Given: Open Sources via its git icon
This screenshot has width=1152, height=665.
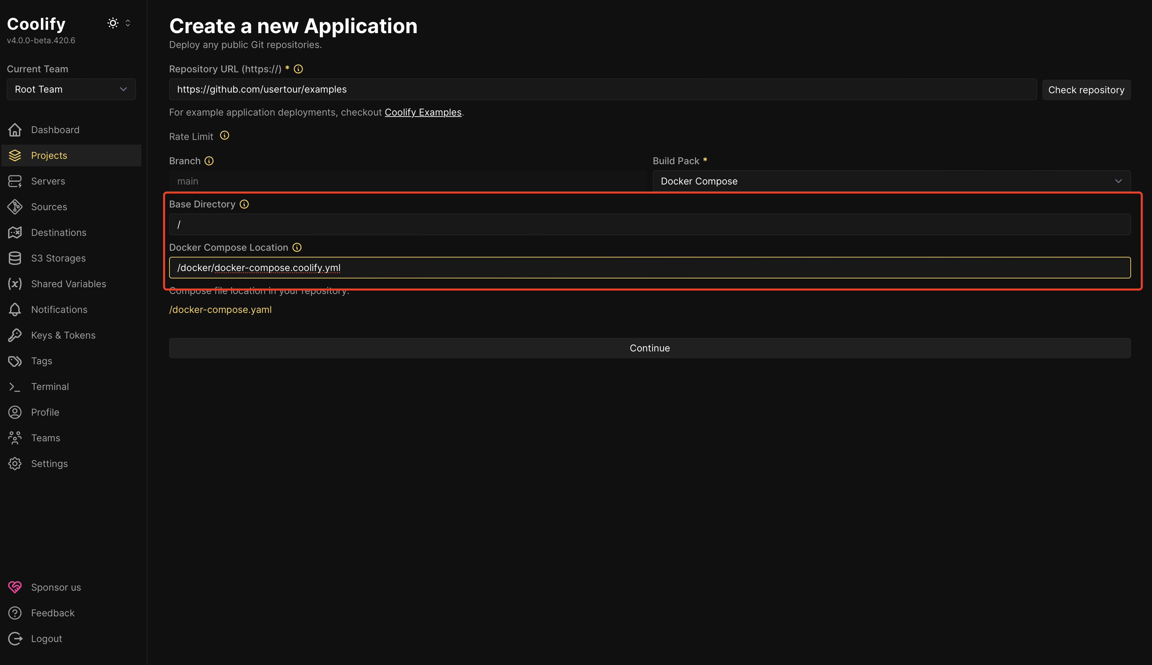Looking at the screenshot, I should 15,207.
